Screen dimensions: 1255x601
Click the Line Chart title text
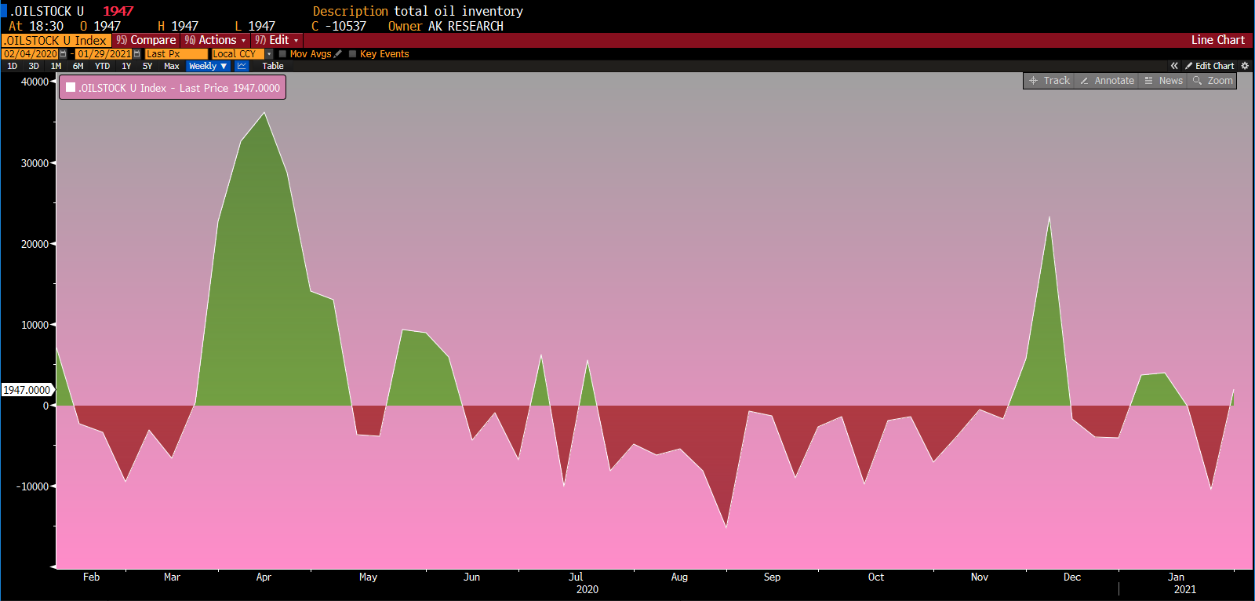(1217, 40)
